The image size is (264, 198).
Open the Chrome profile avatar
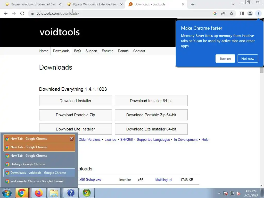[x=250, y=13]
